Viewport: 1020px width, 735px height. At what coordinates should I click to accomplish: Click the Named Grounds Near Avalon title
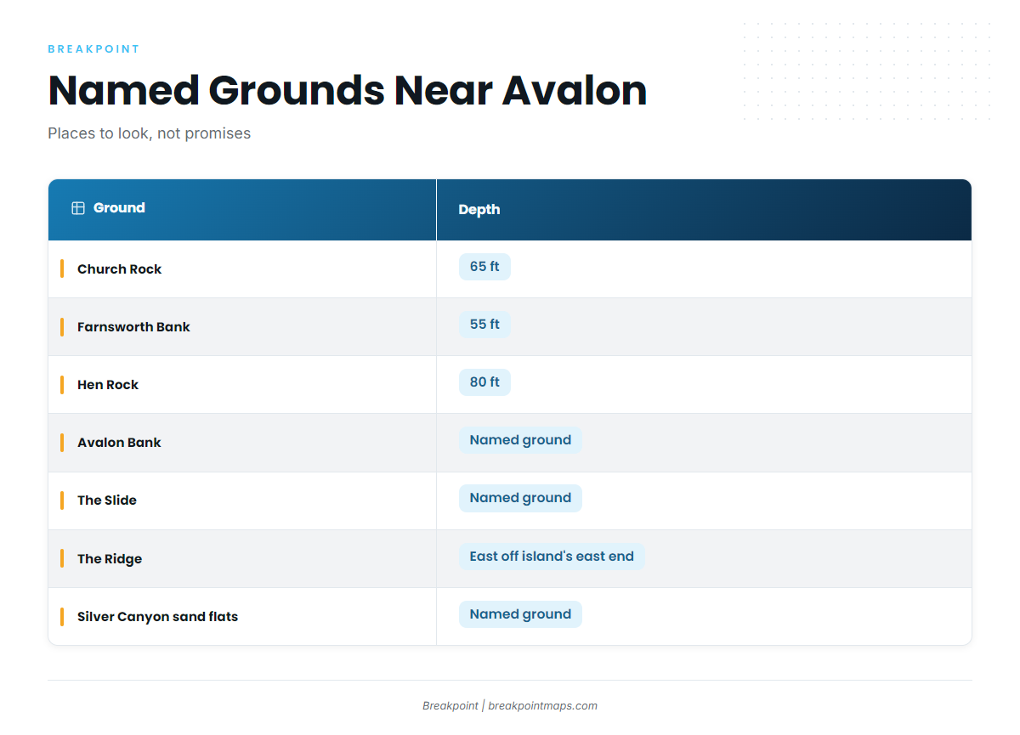[x=348, y=90]
